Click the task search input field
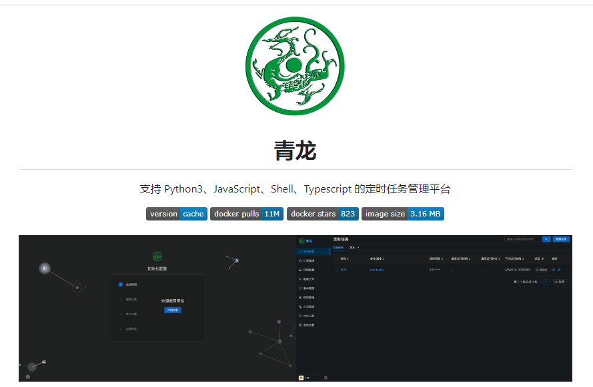This screenshot has height=387, width=593. 522,238
